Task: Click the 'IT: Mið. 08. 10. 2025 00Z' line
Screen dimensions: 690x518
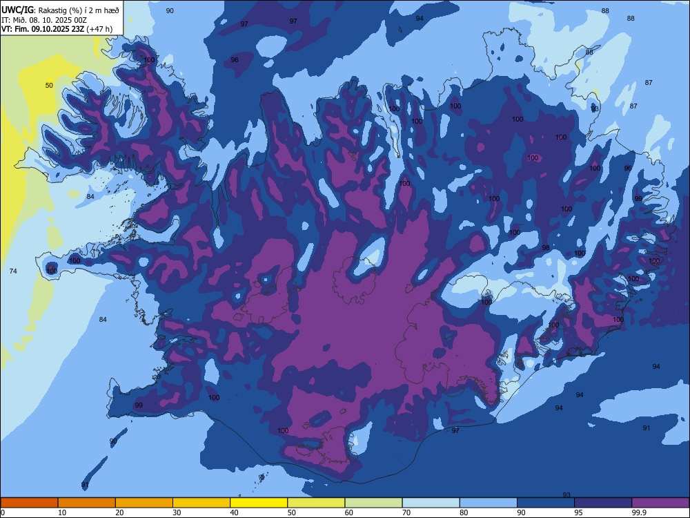Action: [x=44, y=20]
